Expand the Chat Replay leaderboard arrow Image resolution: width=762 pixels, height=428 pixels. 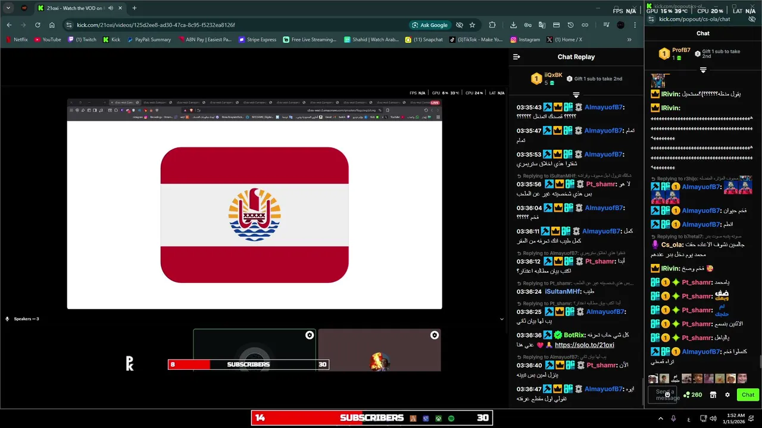coord(576,95)
